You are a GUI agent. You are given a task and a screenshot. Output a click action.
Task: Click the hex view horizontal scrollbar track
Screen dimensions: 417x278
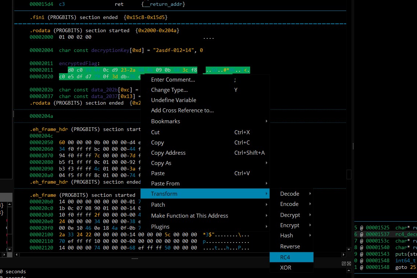pos(180,255)
